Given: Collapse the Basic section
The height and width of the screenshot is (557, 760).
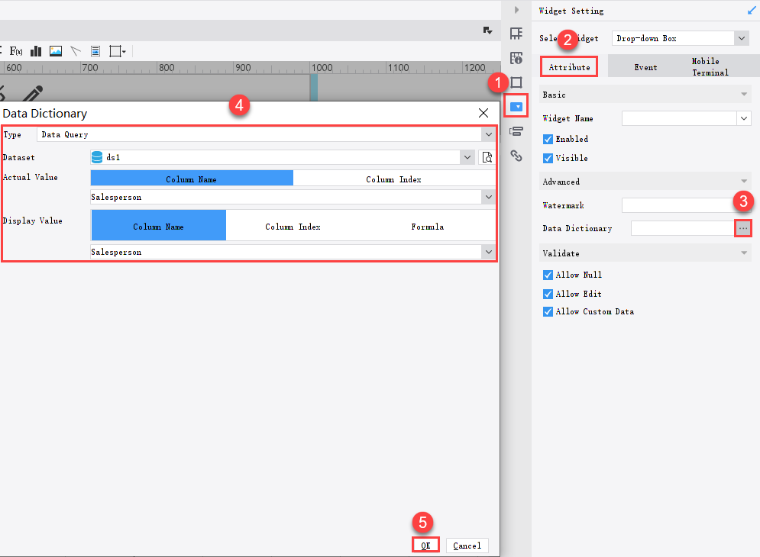Looking at the screenshot, I should [744, 95].
